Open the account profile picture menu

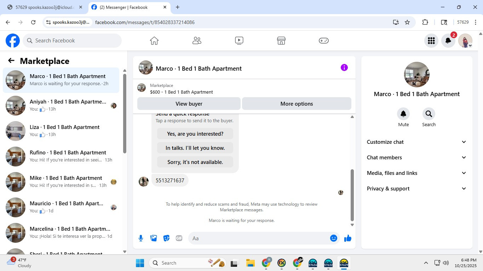pyautogui.click(x=465, y=41)
